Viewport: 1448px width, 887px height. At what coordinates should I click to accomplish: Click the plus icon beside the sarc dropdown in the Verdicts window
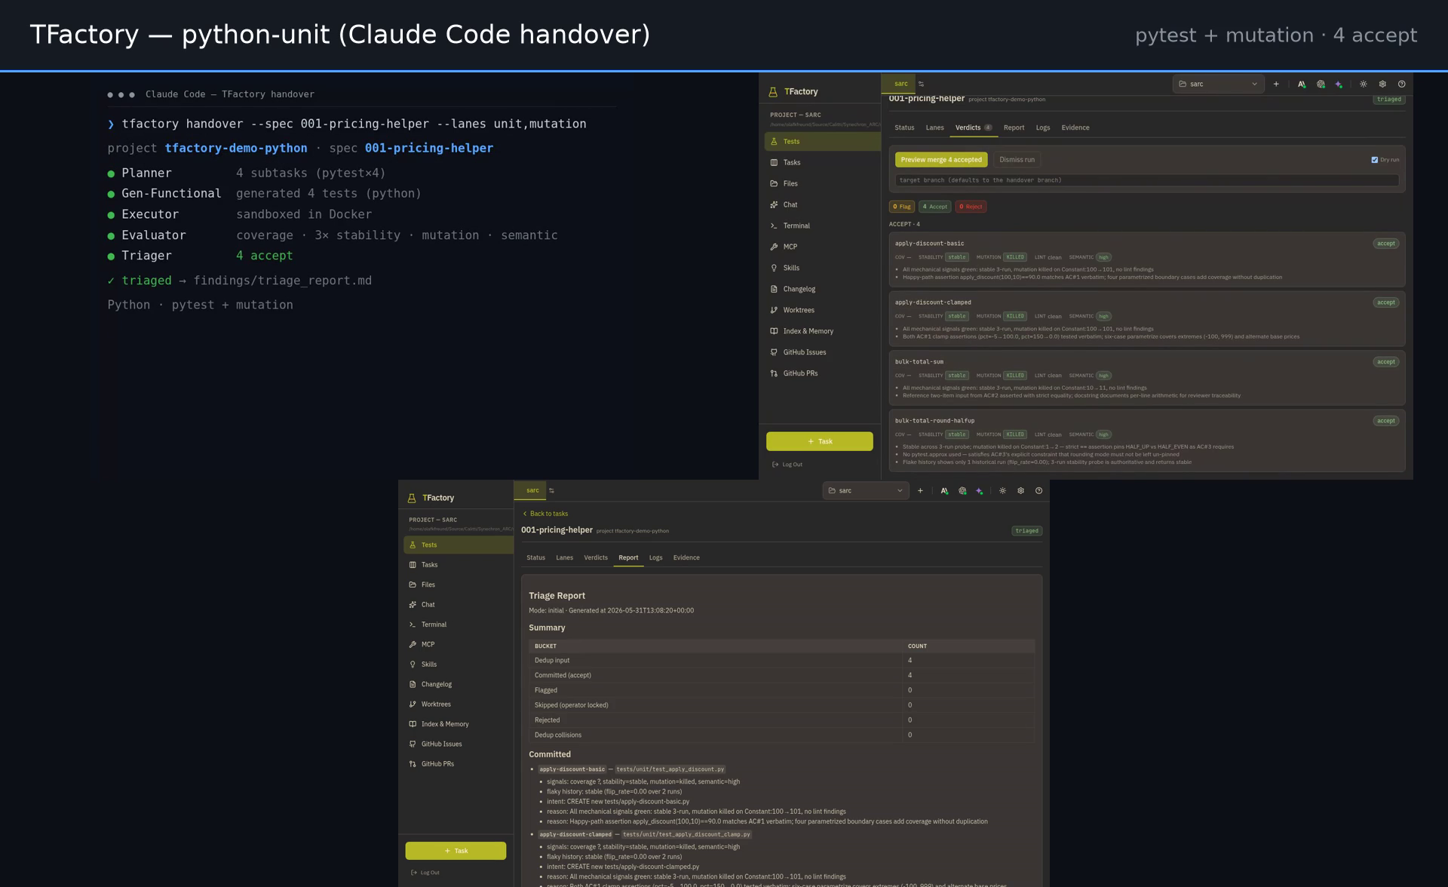tap(1276, 84)
